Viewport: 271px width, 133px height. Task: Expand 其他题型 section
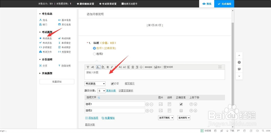click(46, 73)
